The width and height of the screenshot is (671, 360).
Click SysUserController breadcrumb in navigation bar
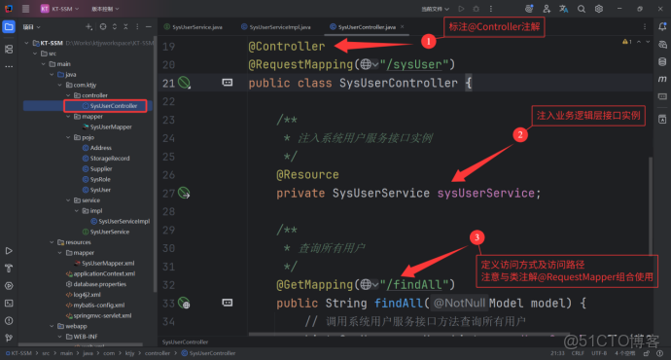[x=208, y=353]
